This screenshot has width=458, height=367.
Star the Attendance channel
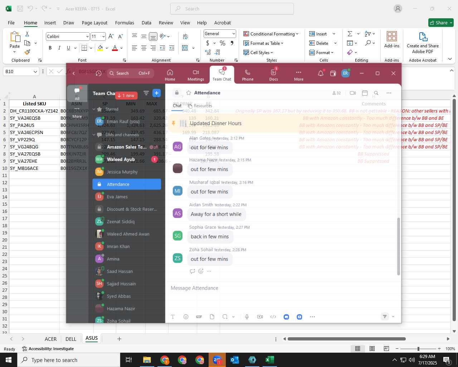[x=189, y=93]
